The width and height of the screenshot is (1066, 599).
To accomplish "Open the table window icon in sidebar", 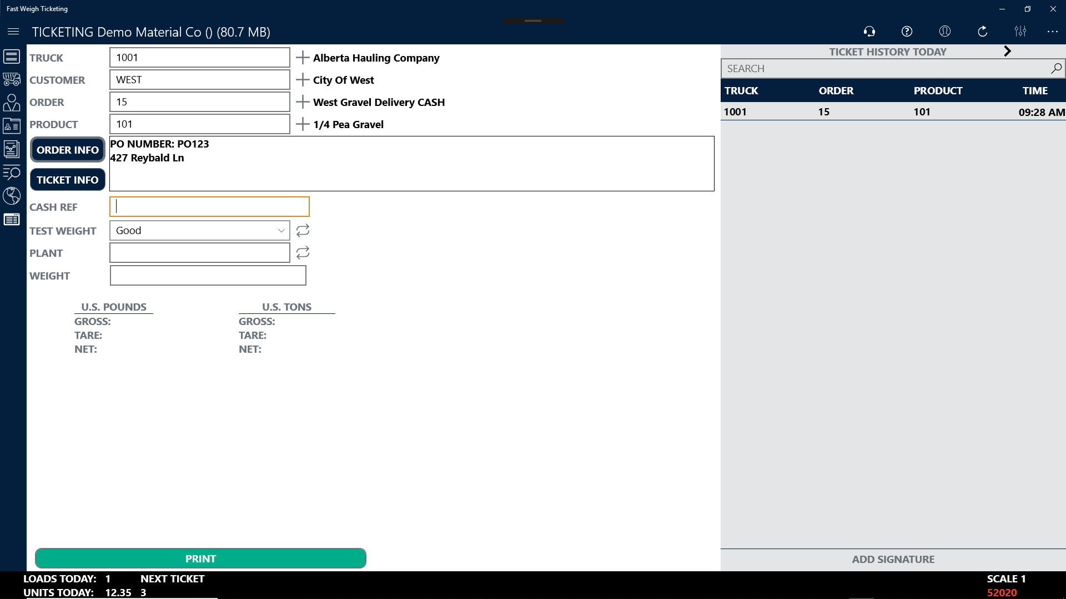I will pyautogui.click(x=12, y=220).
